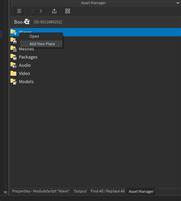Open the Find All / Replace All tab
This screenshot has height=201, width=181.
pyautogui.click(x=108, y=191)
